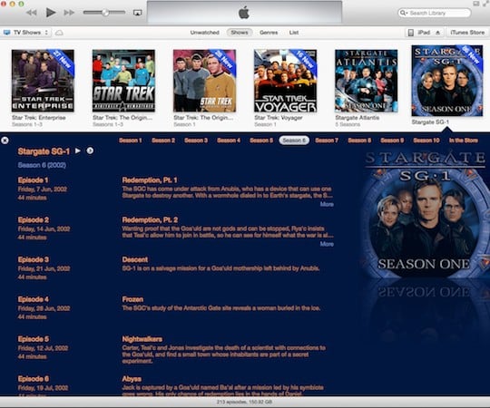
Task: Select Star Trek Original Series Seasons 1-3 artwork
Action: tap(123, 81)
